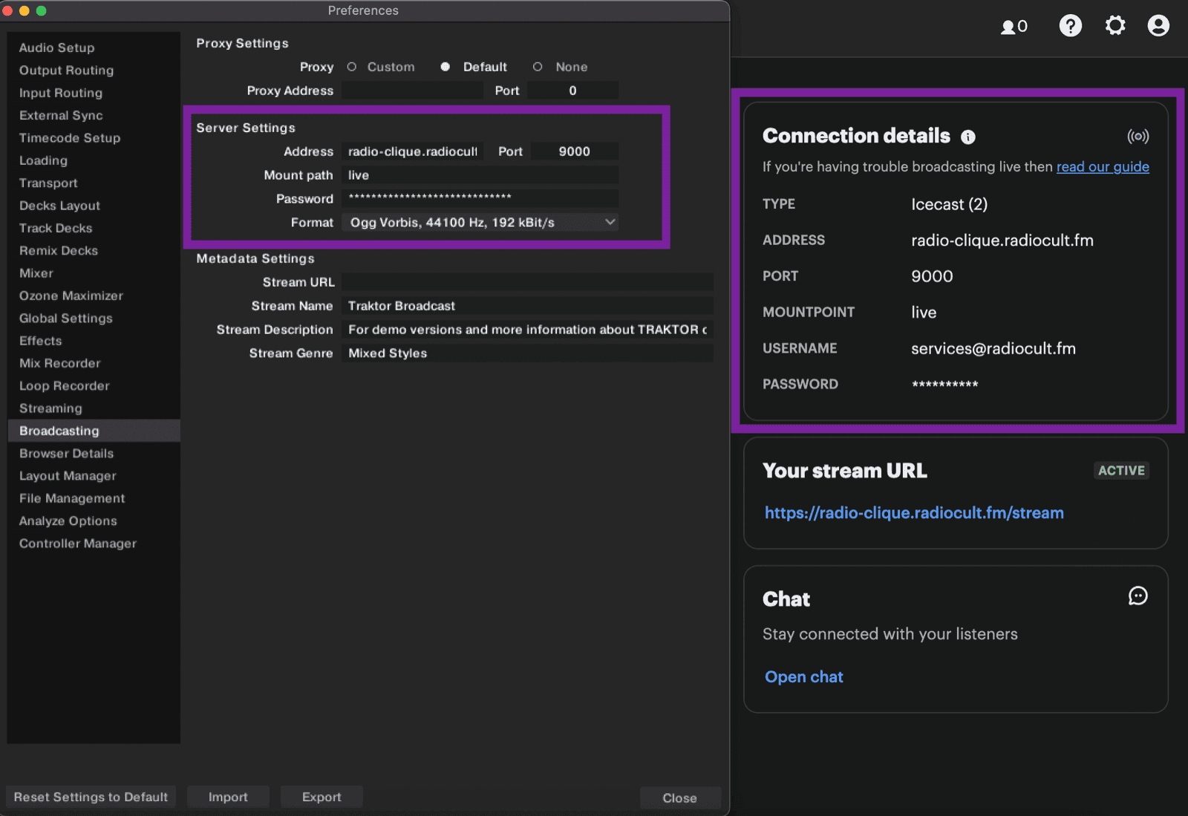The width and height of the screenshot is (1188, 816).
Task: Select the None proxy radio button
Action: [538, 67]
